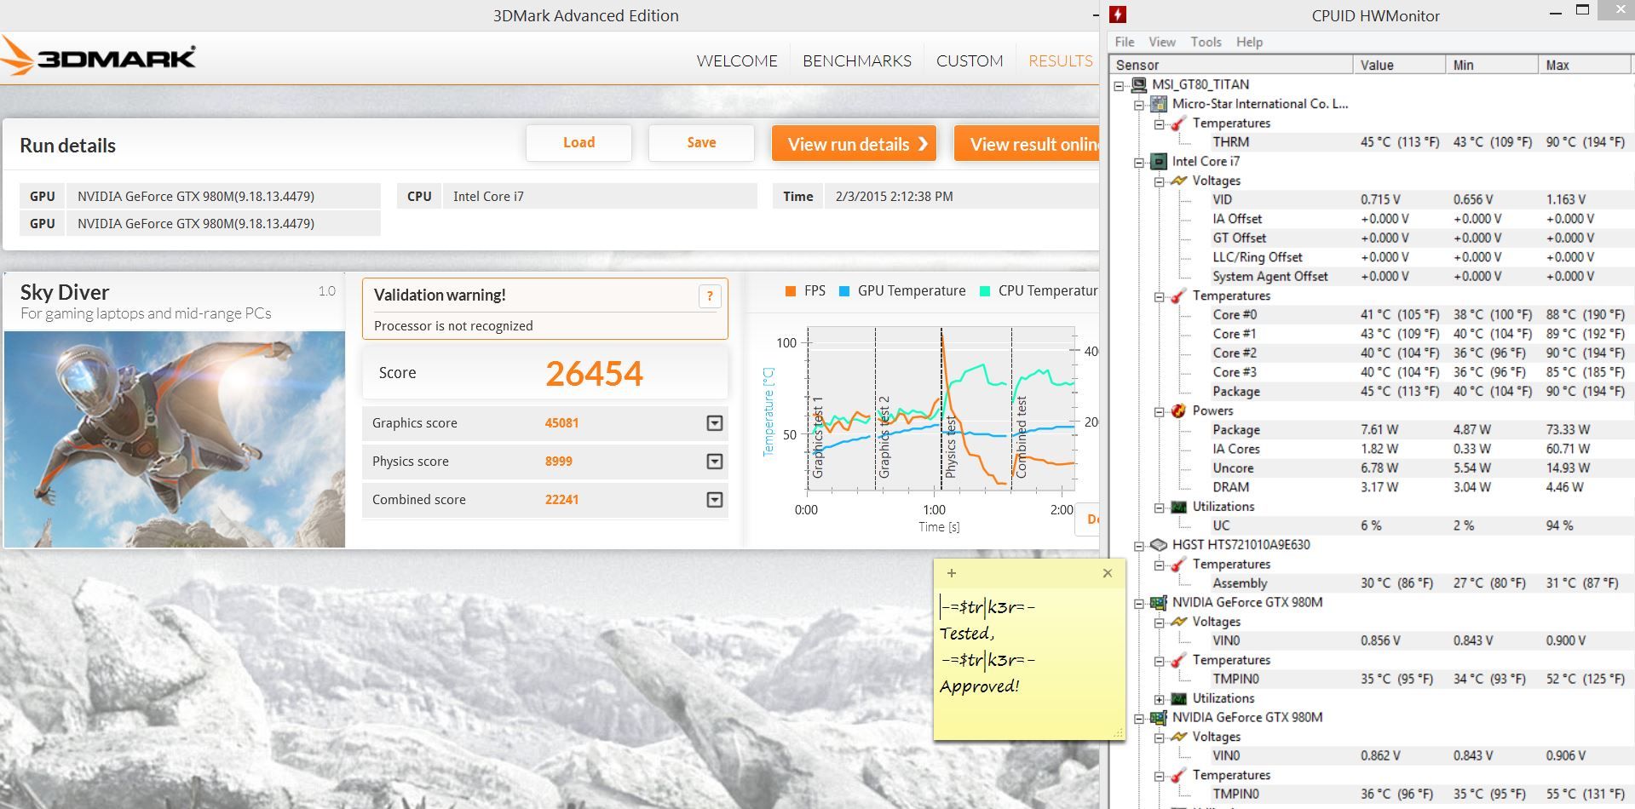Click the first GTX 980M Utilizations icon
This screenshot has width=1635, height=809.
tap(1179, 698)
